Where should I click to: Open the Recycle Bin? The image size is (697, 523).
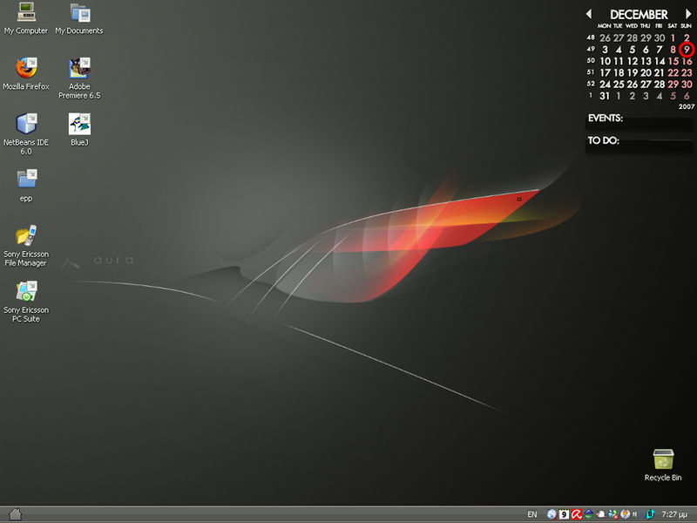[x=664, y=460]
